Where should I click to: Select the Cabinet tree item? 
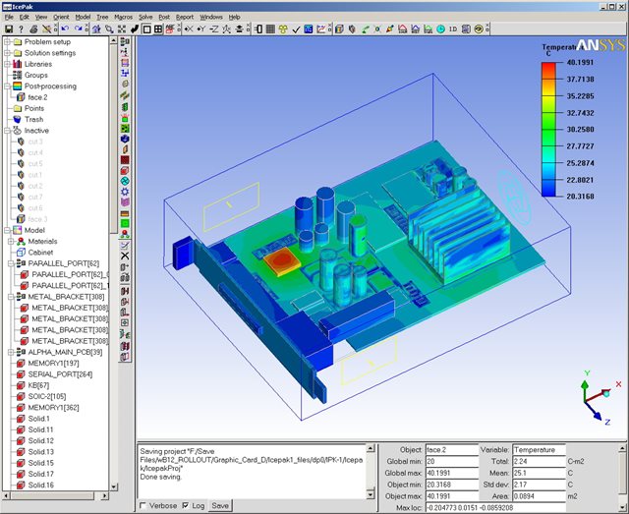[x=40, y=253]
